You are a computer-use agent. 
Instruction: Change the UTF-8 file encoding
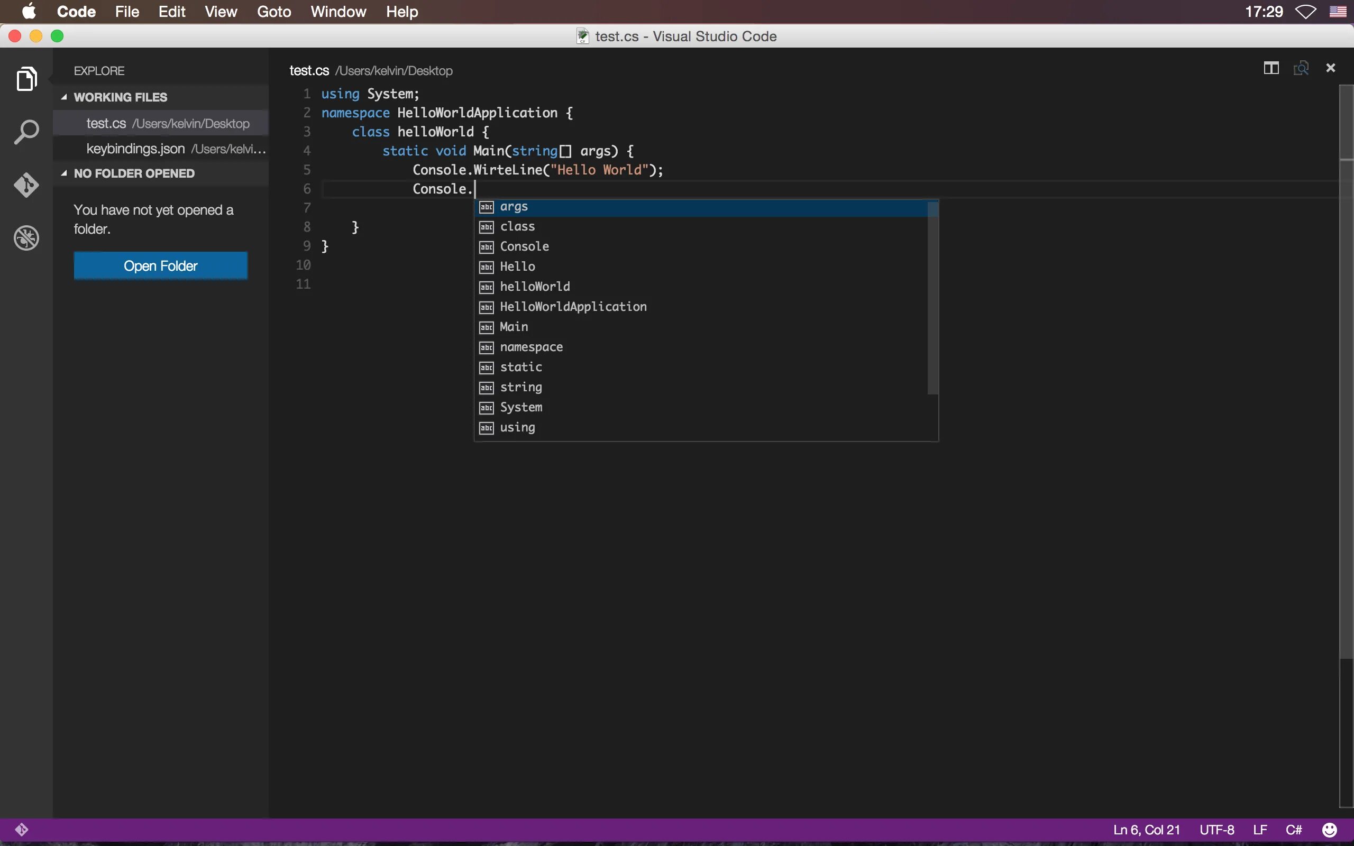(x=1217, y=830)
